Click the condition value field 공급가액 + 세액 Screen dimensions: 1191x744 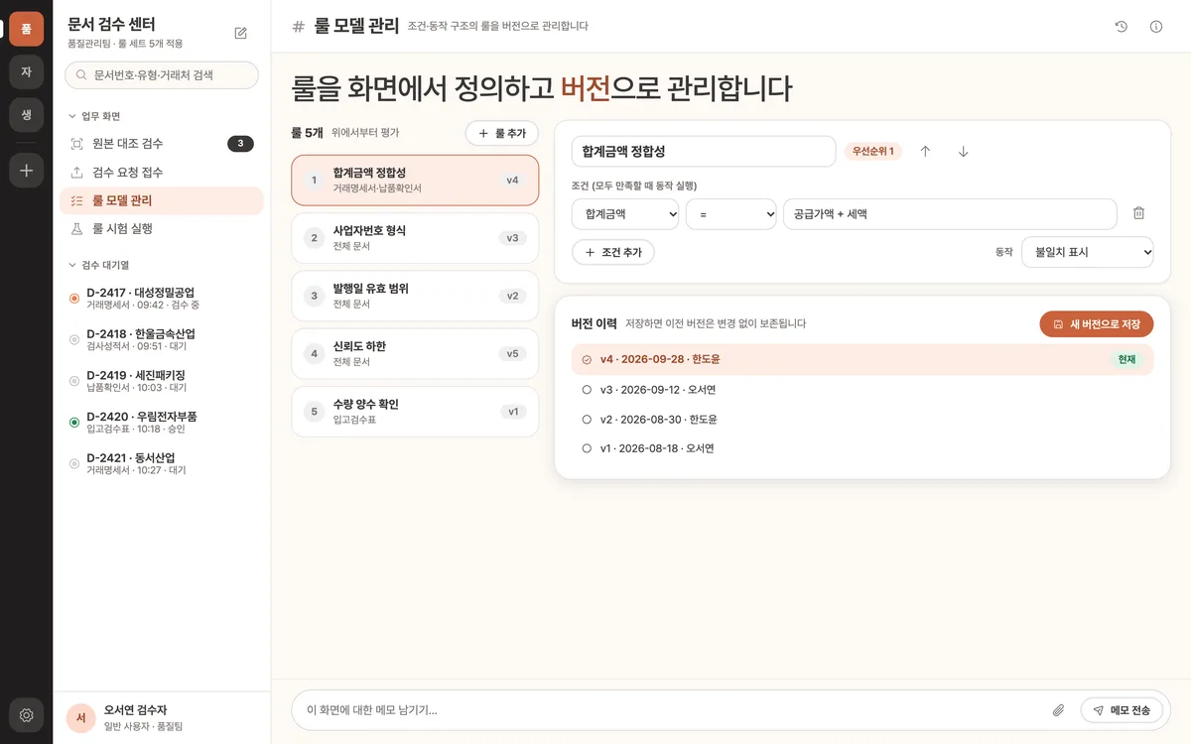(x=950, y=214)
